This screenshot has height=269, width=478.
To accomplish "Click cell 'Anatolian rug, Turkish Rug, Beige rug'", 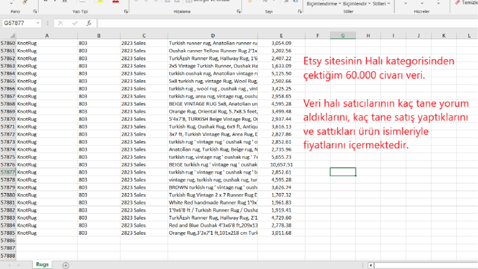I will point(213,150).
